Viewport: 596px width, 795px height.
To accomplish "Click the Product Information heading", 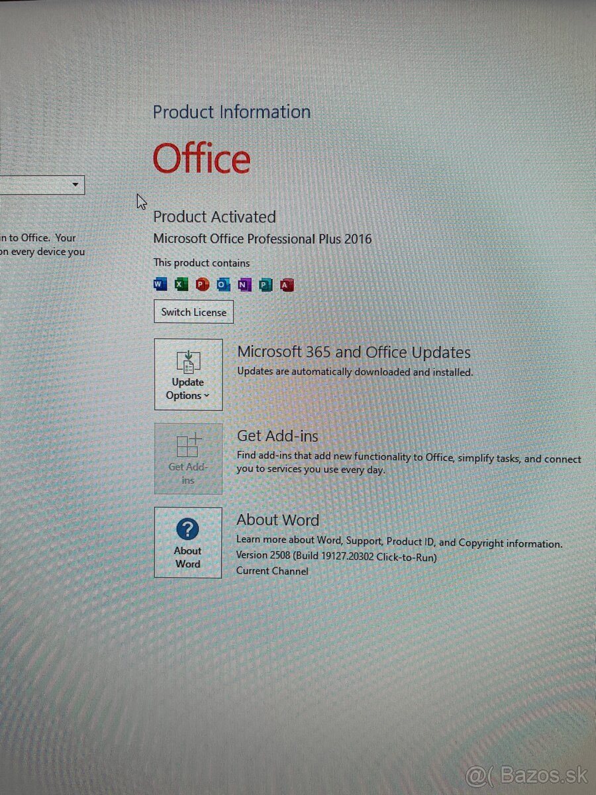I will [x=232, y=112].
